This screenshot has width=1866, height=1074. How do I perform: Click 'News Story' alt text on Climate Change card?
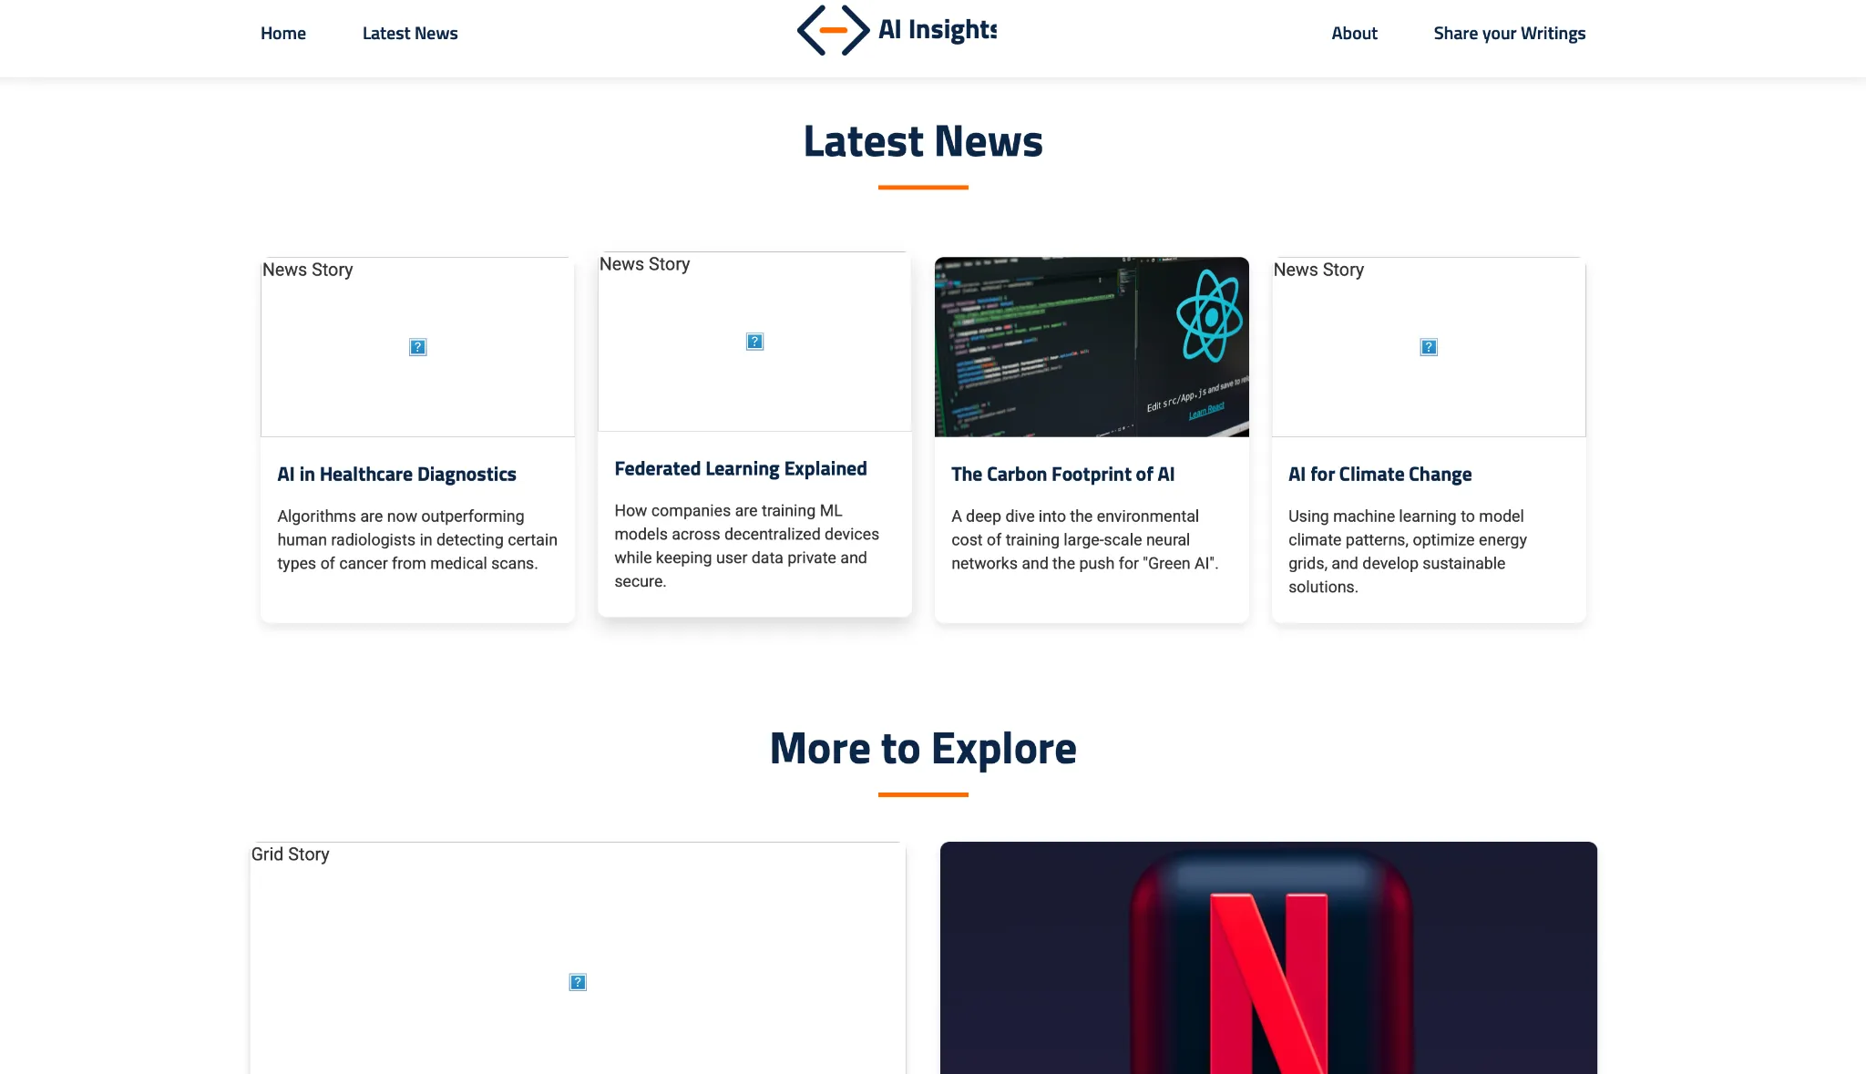[1319, 270]
